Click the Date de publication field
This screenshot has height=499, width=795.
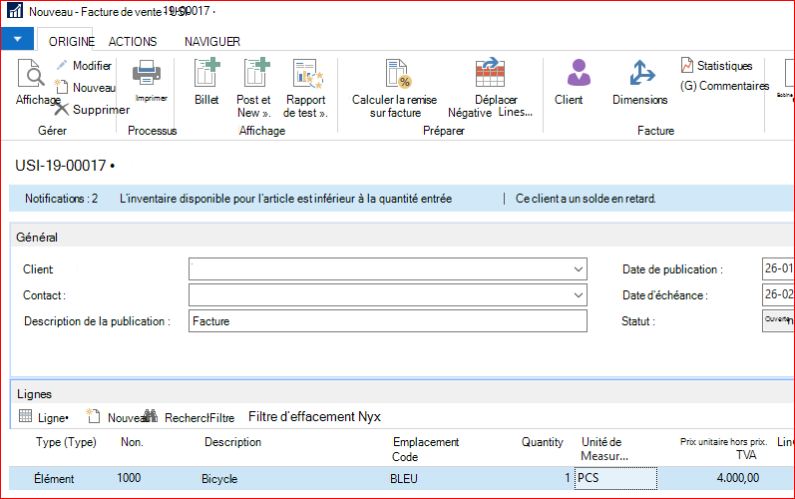click(x=778, y=268)
